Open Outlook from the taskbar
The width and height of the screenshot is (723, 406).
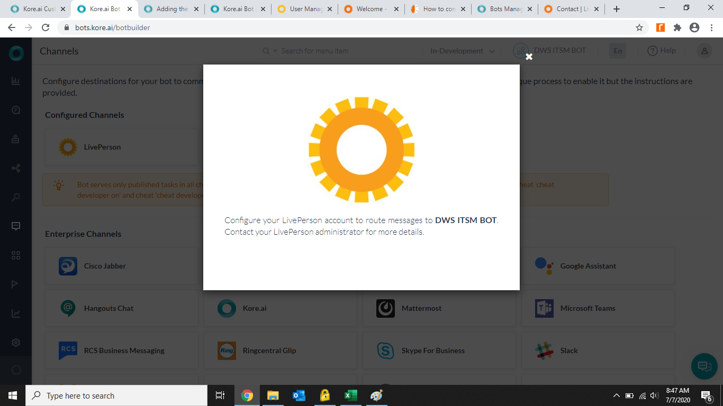pos(299,395)
